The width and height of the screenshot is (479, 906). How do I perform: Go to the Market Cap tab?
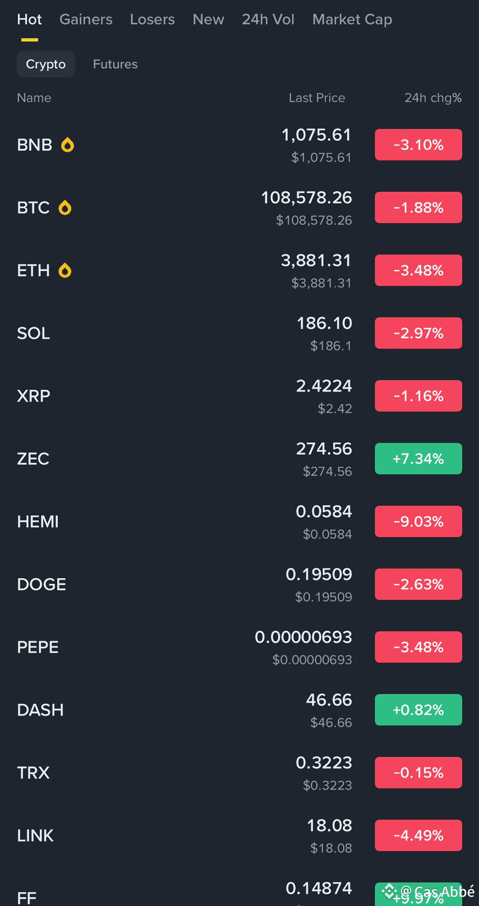(352, 19)
